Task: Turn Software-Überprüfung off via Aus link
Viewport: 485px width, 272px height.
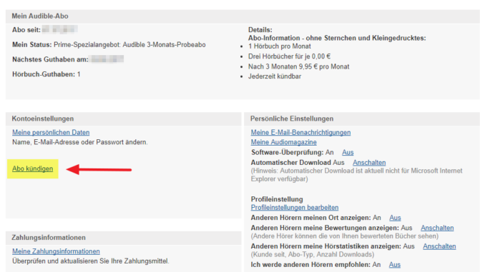Action: pos(348,152)
